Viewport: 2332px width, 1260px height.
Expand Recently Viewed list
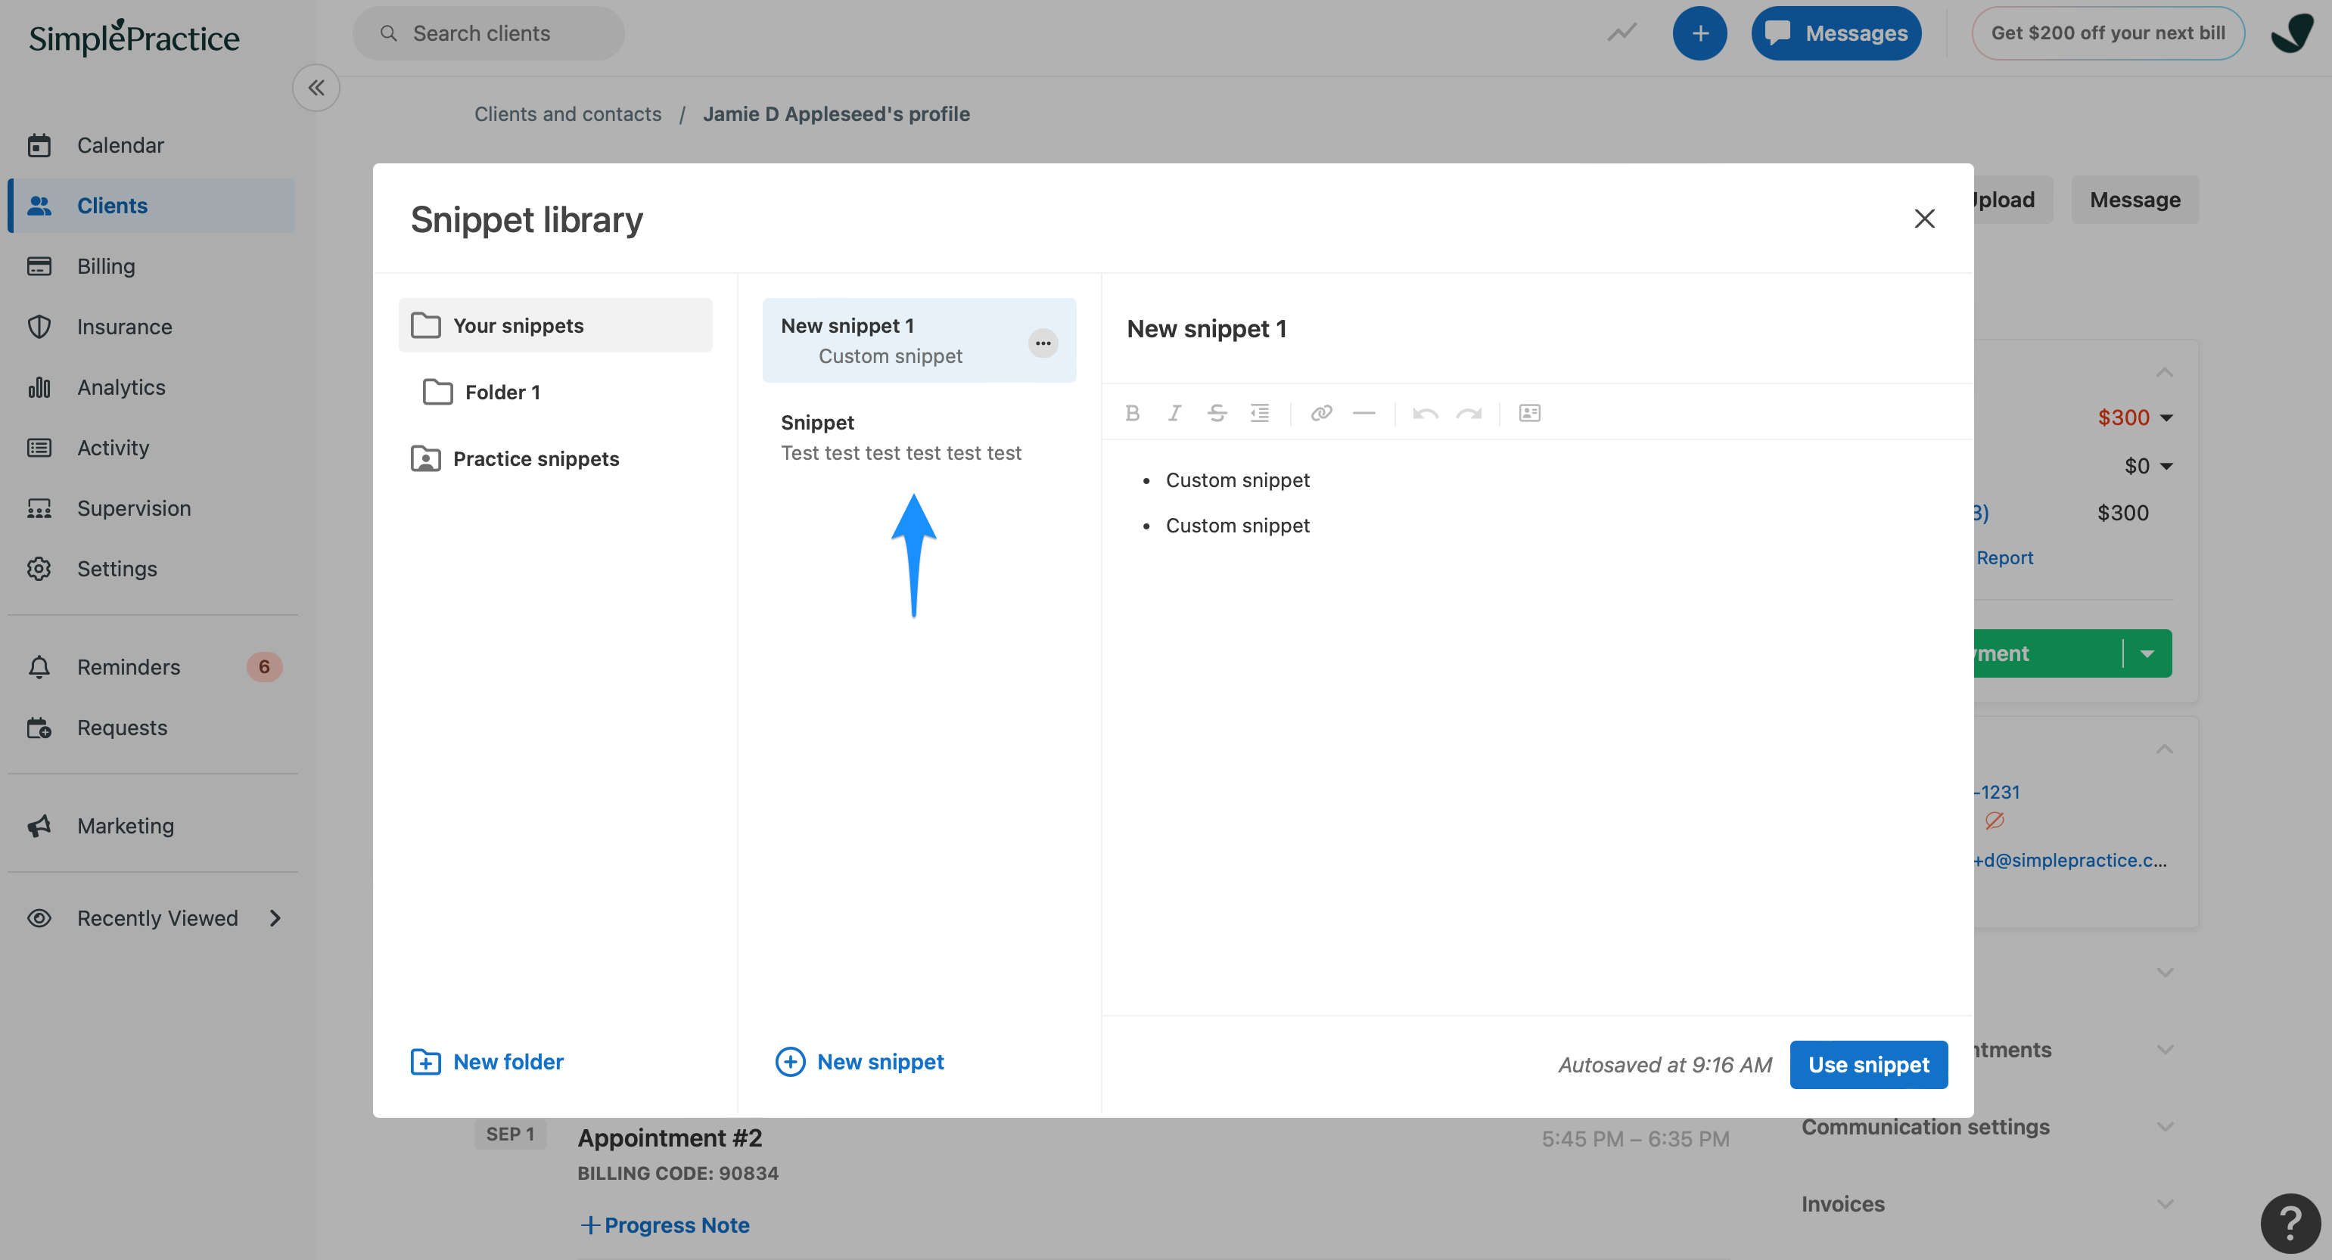[x=151, y=918]
